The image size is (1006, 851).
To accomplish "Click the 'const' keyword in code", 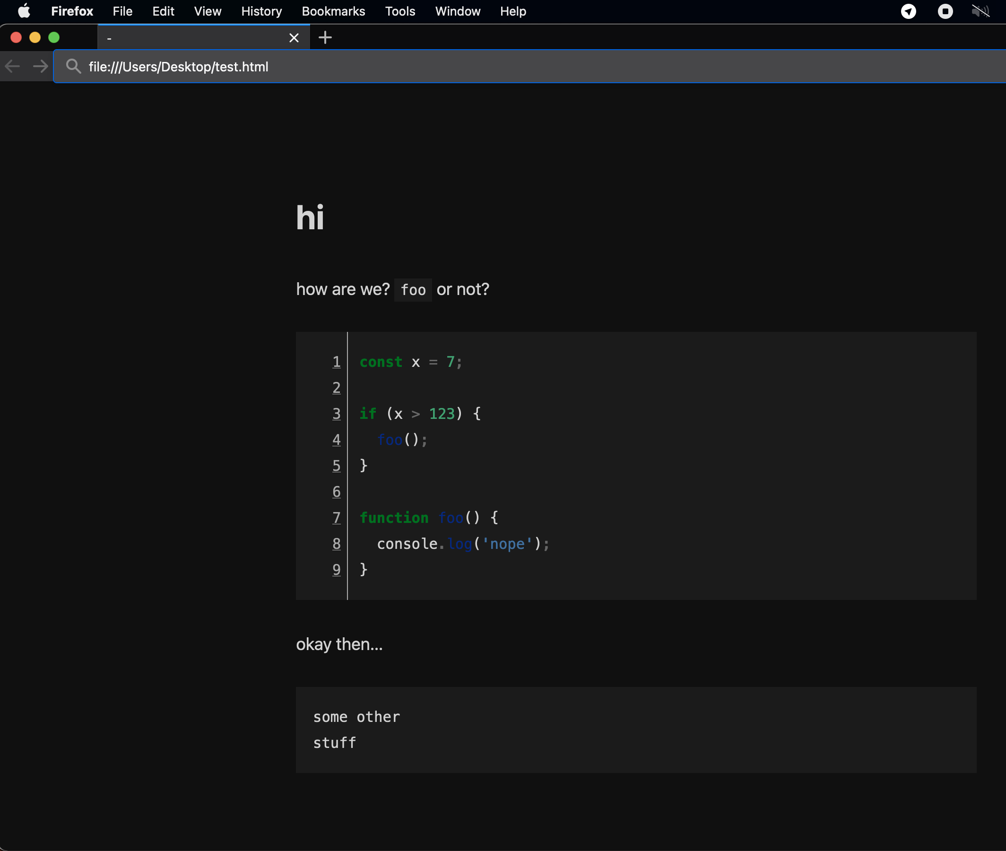I will (381, 362).
